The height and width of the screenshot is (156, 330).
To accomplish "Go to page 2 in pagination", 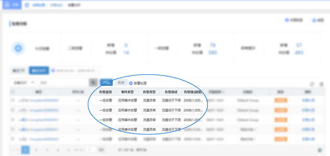I will click(36, 150).
